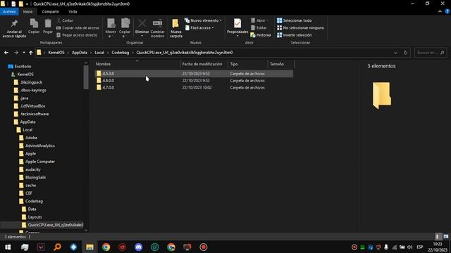Click Coderbag in the address breadcrumb
Viewport: 451px width, 253px height.
click(121, 53)
